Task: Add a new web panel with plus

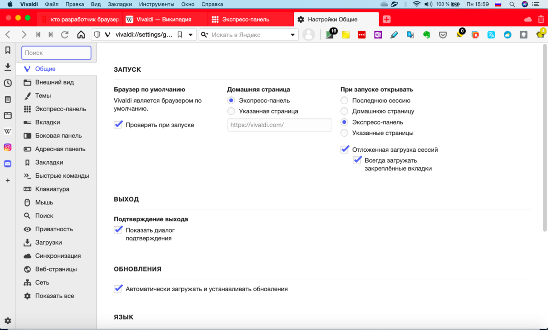Action: point(8,181)
